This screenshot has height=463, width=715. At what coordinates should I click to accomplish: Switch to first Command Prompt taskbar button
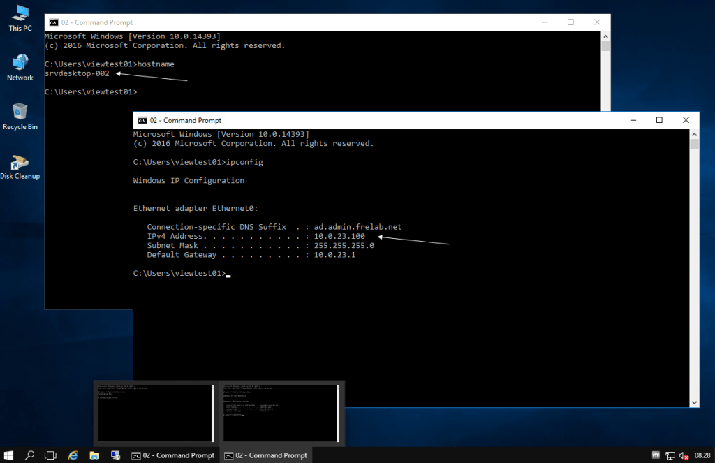(173, 455)
